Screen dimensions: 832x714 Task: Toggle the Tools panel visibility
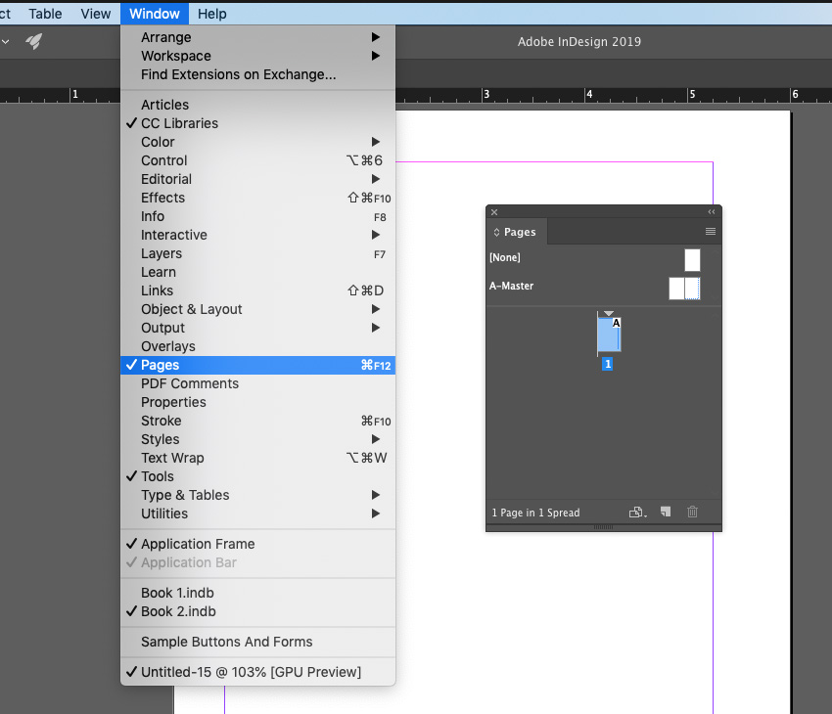coord(157,476)
